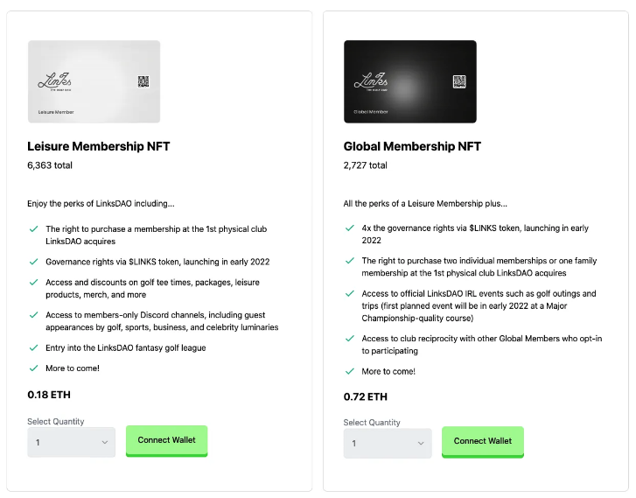Click checkmark next to 'Access to club reciprocity'

click(348, 340)
